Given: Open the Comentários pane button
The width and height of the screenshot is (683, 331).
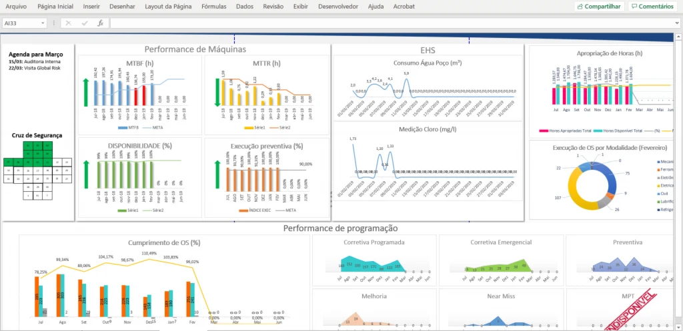Looking at the screenshot, I should pos(652,7).
